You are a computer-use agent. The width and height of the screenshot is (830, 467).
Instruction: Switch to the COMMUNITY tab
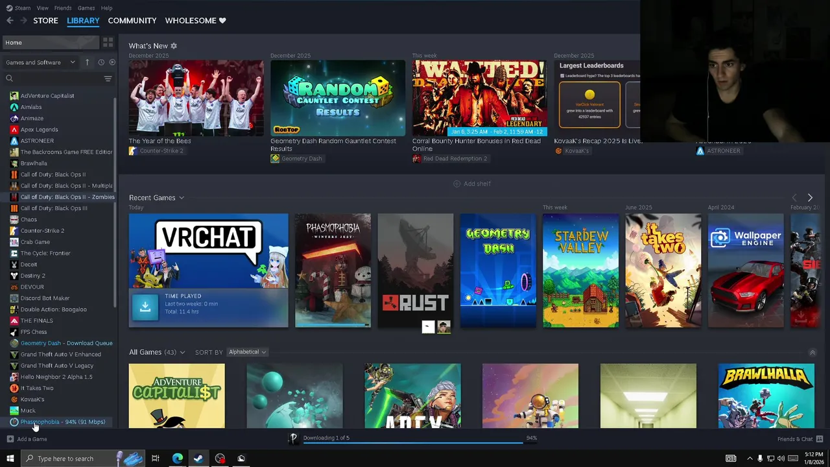(132, 21)
